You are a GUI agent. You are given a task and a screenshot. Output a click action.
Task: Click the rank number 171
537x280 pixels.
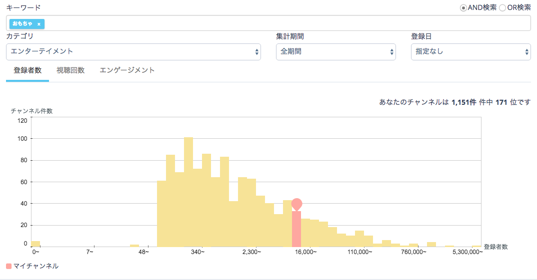coord(501,102)
